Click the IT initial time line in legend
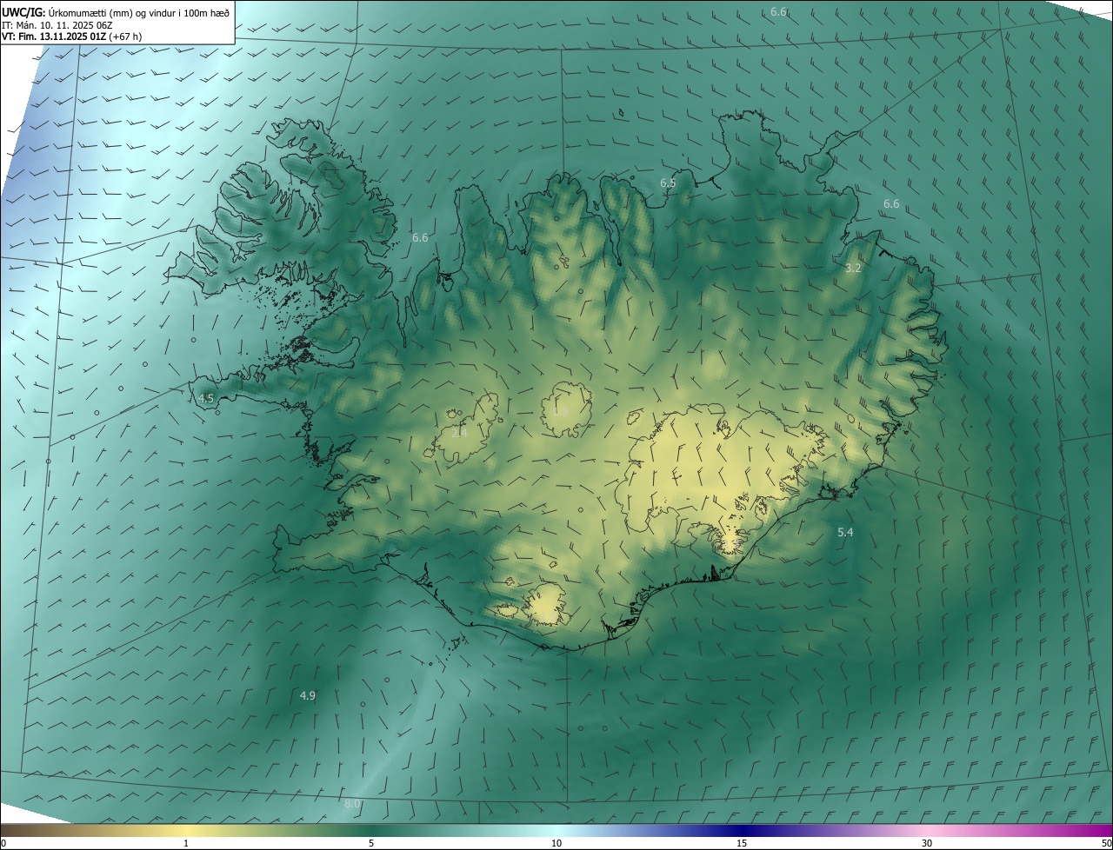This screenshot has width=1113, height=850. [x=57, y=24]
